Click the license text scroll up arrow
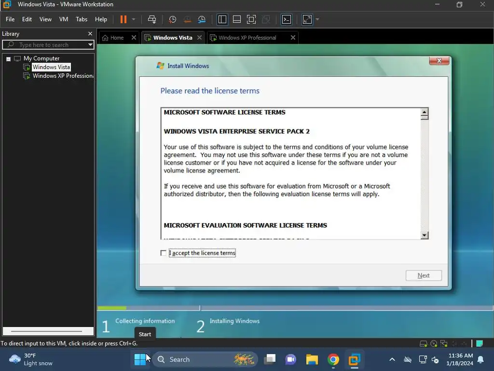 coord(425,112)
